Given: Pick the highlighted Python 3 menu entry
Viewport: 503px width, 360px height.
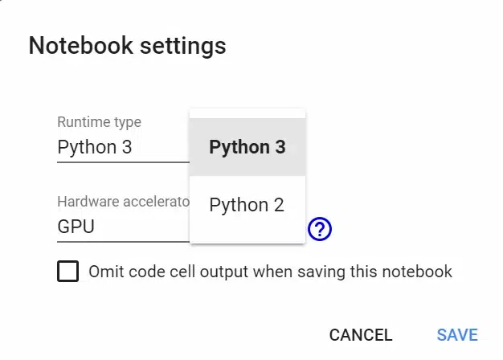Looking at the screenshot, I should tap(247, 147).
